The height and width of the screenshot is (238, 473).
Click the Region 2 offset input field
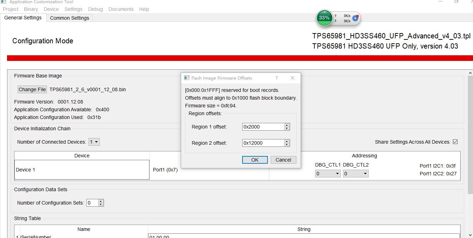pos(263,143)
